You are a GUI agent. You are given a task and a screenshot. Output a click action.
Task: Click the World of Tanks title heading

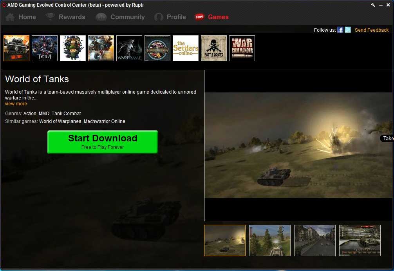[37, 79]
